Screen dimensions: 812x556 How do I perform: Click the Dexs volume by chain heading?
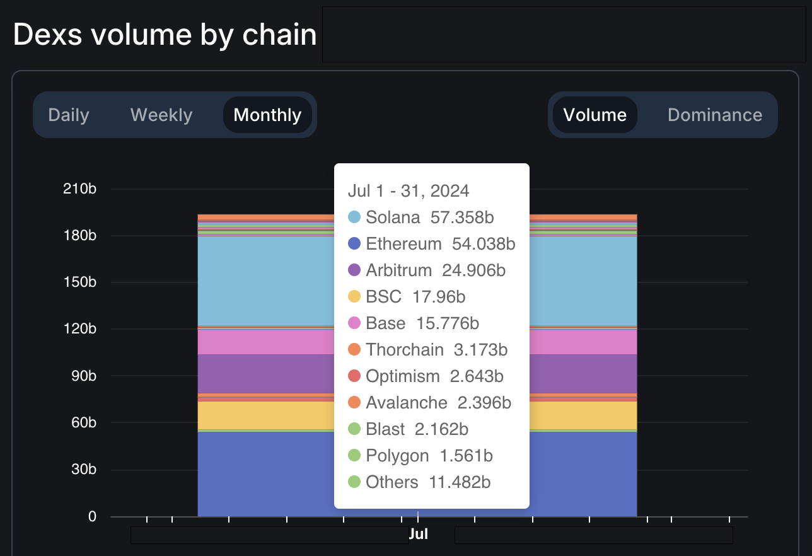tap(165, 35)
